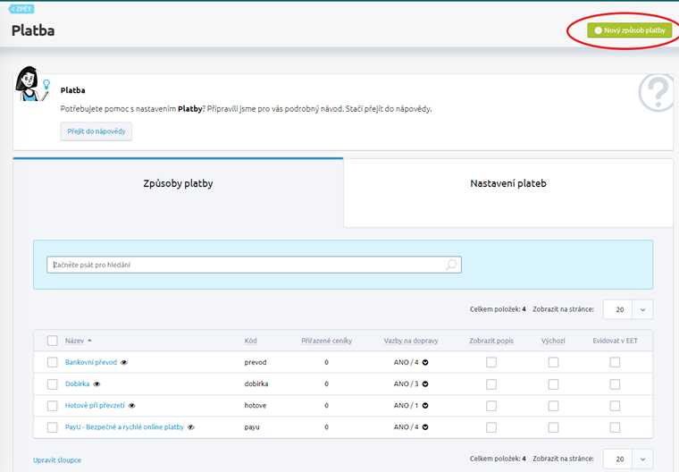This screenshot has width=679, height=472.
Task: Select the PayU row checkbox
Action: (53, 427)
